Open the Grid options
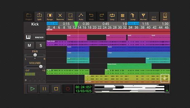190x108 pixels. point(123,17)
